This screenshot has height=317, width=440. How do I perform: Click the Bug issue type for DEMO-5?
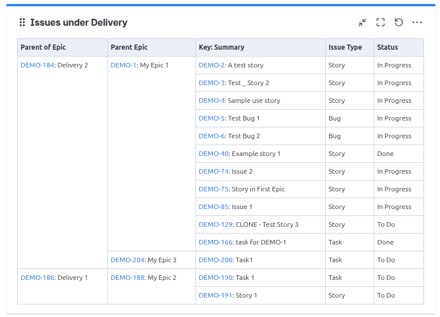click(334, 118)
